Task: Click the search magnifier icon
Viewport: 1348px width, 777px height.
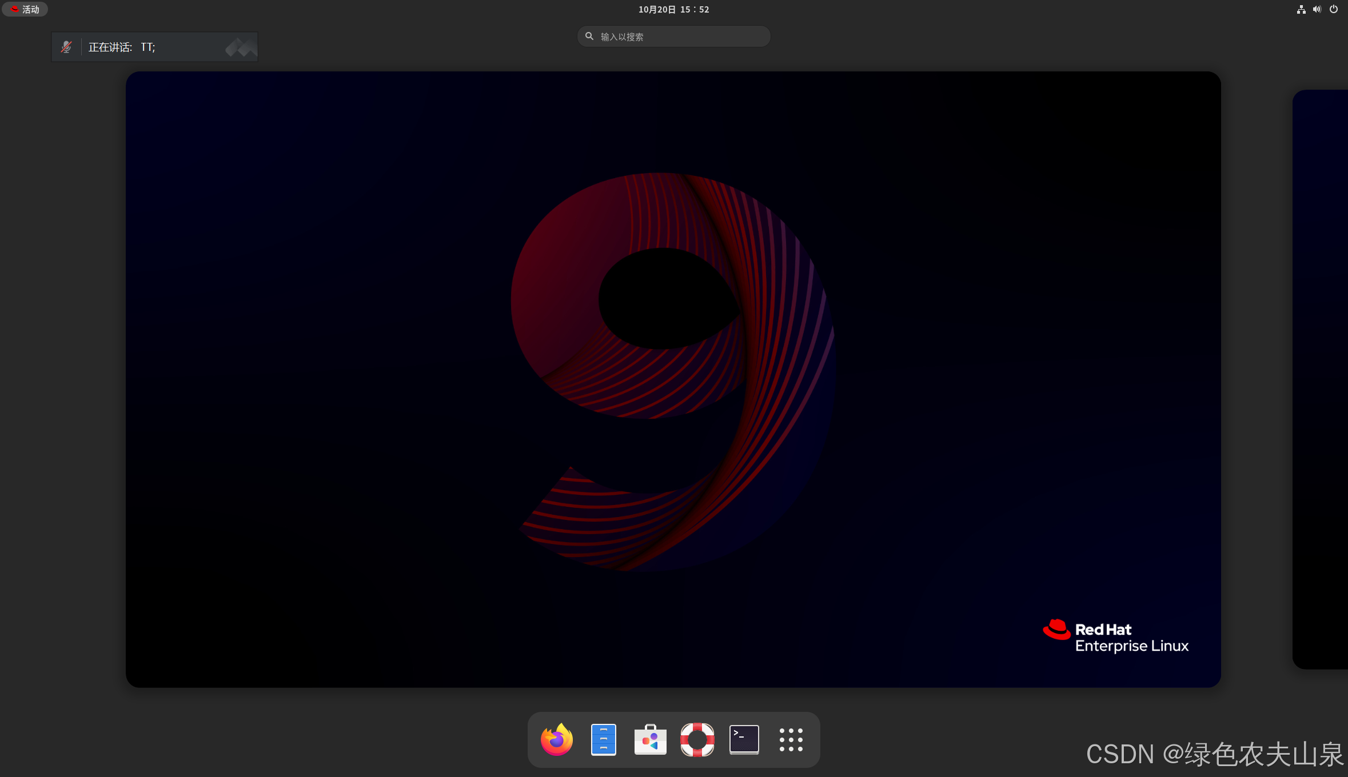Action: (589, 36)
